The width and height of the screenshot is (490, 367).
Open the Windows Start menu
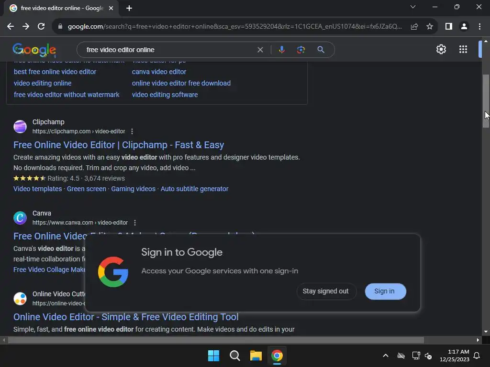(x=214, y=356)
